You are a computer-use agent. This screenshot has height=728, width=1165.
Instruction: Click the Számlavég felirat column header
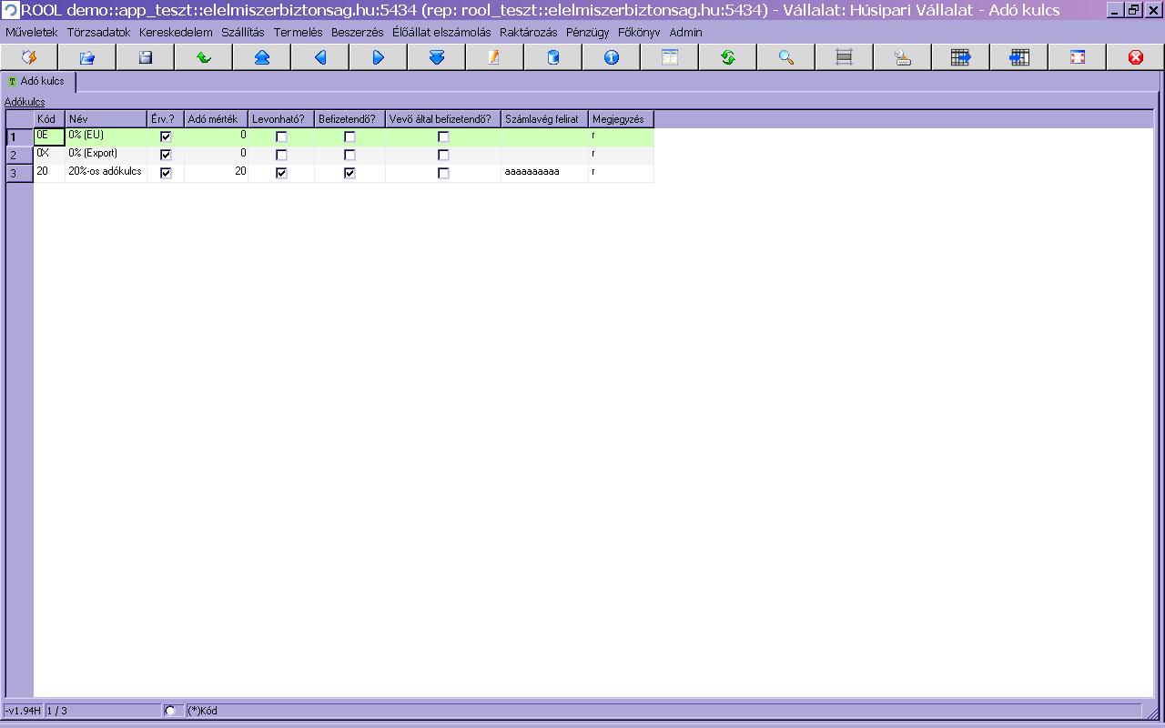point(544,119)
